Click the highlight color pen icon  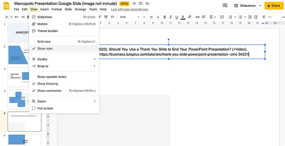click(x=189, y=17)
